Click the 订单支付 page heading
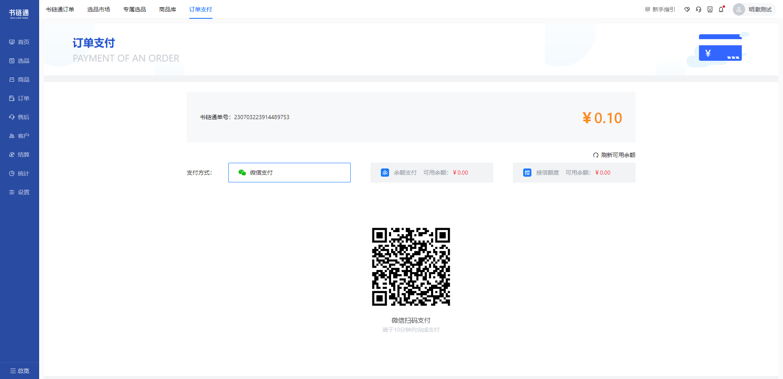 pos(94,43)
